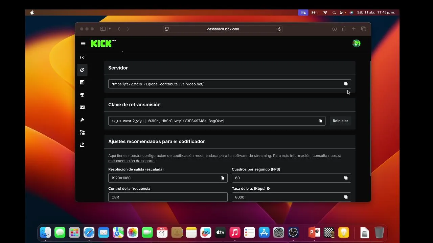Image resolution: width=433 pixels, height=243 pixels.
Task: Reload the page in Safari
Action: click(x=279, y=29)
